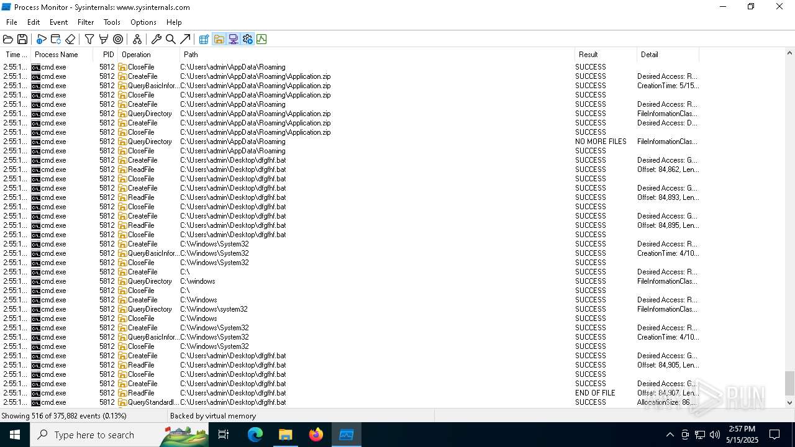
Task: Open the Filter menu
Action: pos(86,22)
